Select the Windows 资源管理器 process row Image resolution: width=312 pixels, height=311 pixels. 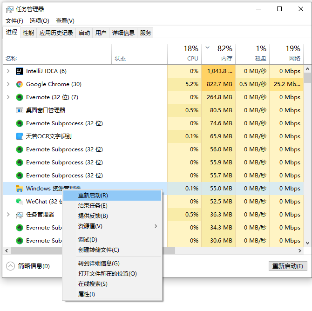point(153,189)
